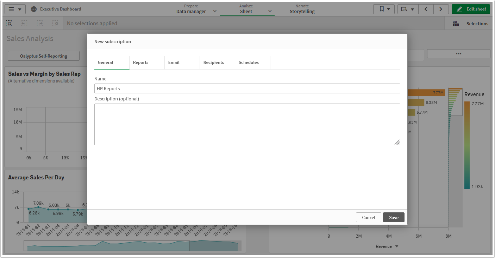Screen dimensions: 495x258
Task: Open the Schedules tab
Action: pos(249,62)
